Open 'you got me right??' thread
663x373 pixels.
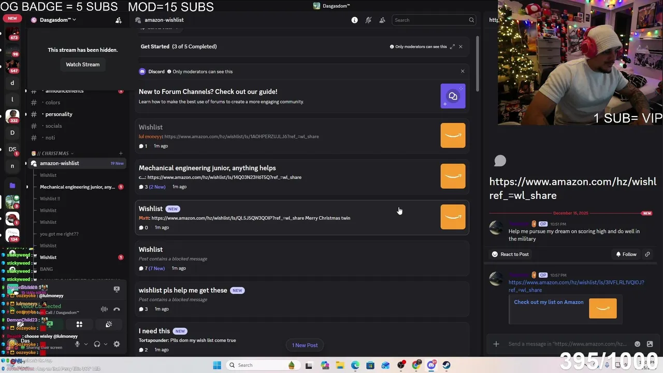point(59,234)
